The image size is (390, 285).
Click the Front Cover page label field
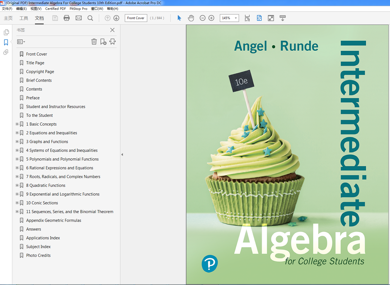pyautogui.click(x=136, y=18)
